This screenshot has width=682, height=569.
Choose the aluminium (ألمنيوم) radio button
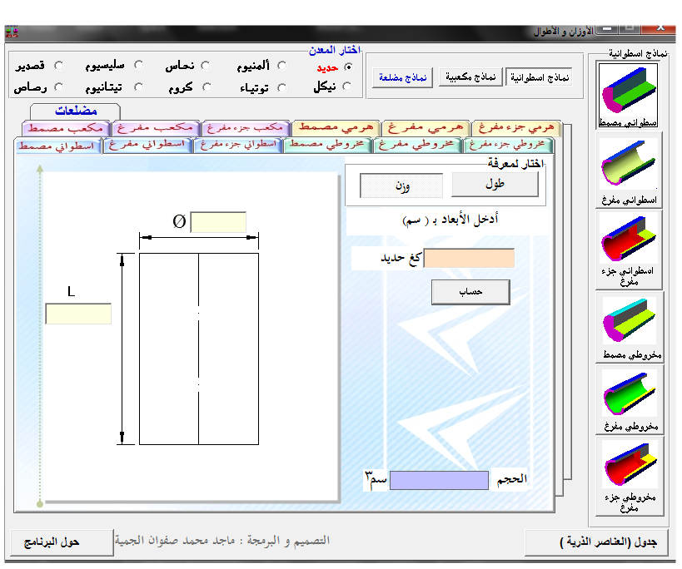[x=281, y=66]
